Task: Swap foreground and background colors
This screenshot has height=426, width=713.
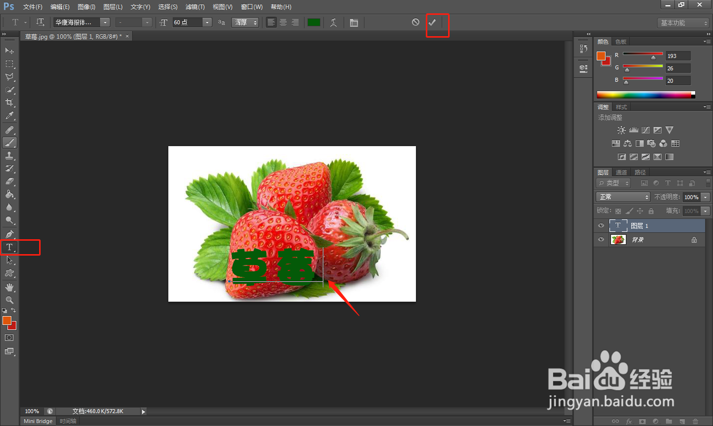Action: pyautogui.click(x=13, y=311)
